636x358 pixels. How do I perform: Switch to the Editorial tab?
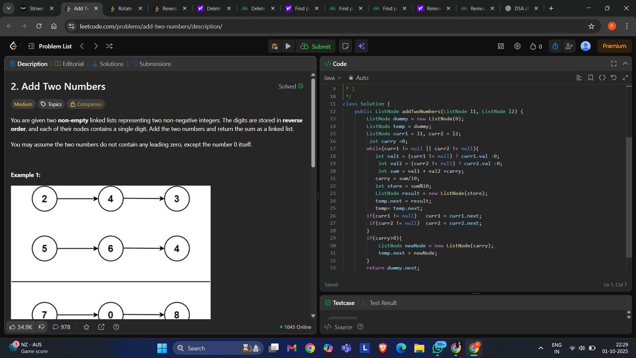(x=69, y=64)
